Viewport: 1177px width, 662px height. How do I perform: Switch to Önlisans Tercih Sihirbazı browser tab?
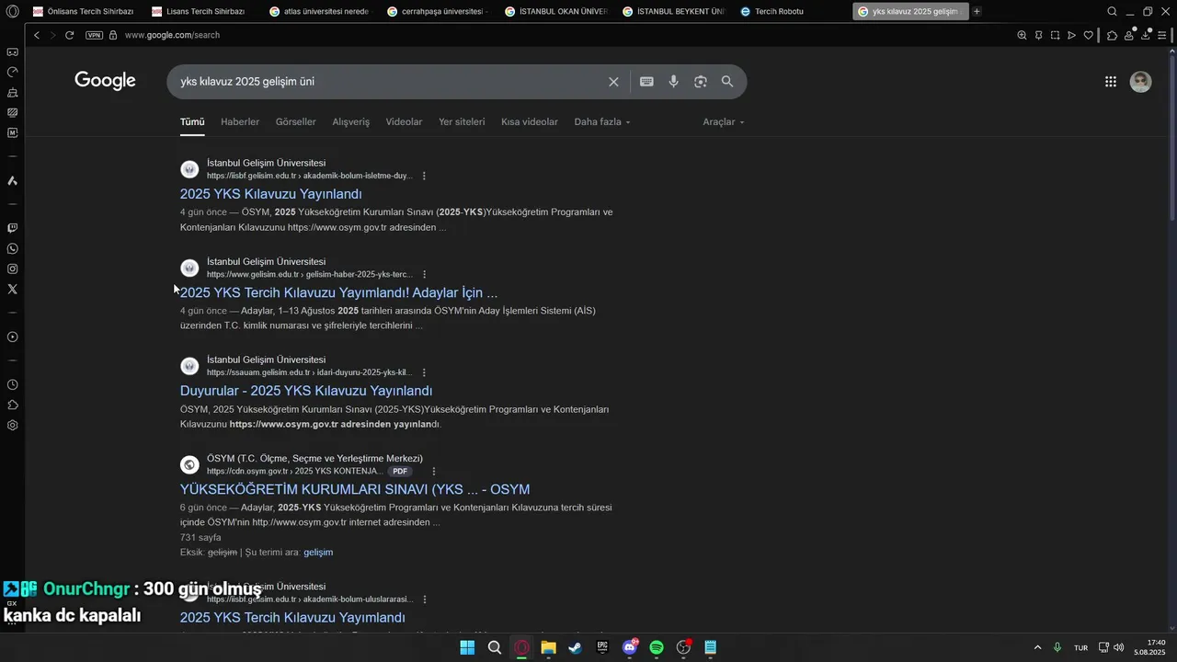tap(82, 11)
